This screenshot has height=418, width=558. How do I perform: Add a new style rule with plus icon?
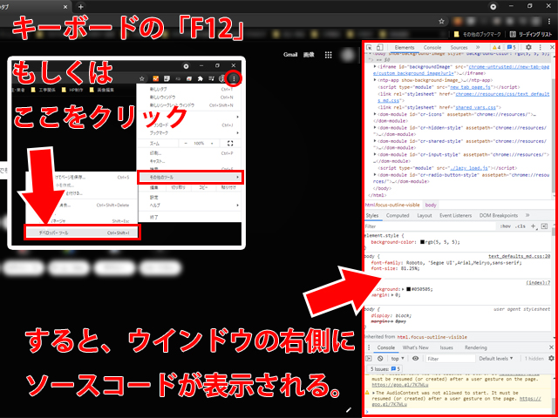click(x=533, y=226)
